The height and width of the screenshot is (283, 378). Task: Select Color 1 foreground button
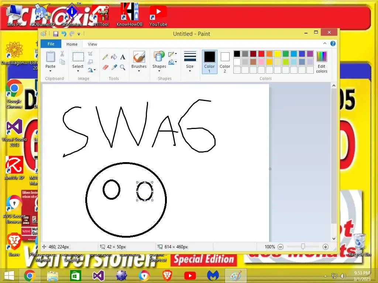click(x=210, y=62)
